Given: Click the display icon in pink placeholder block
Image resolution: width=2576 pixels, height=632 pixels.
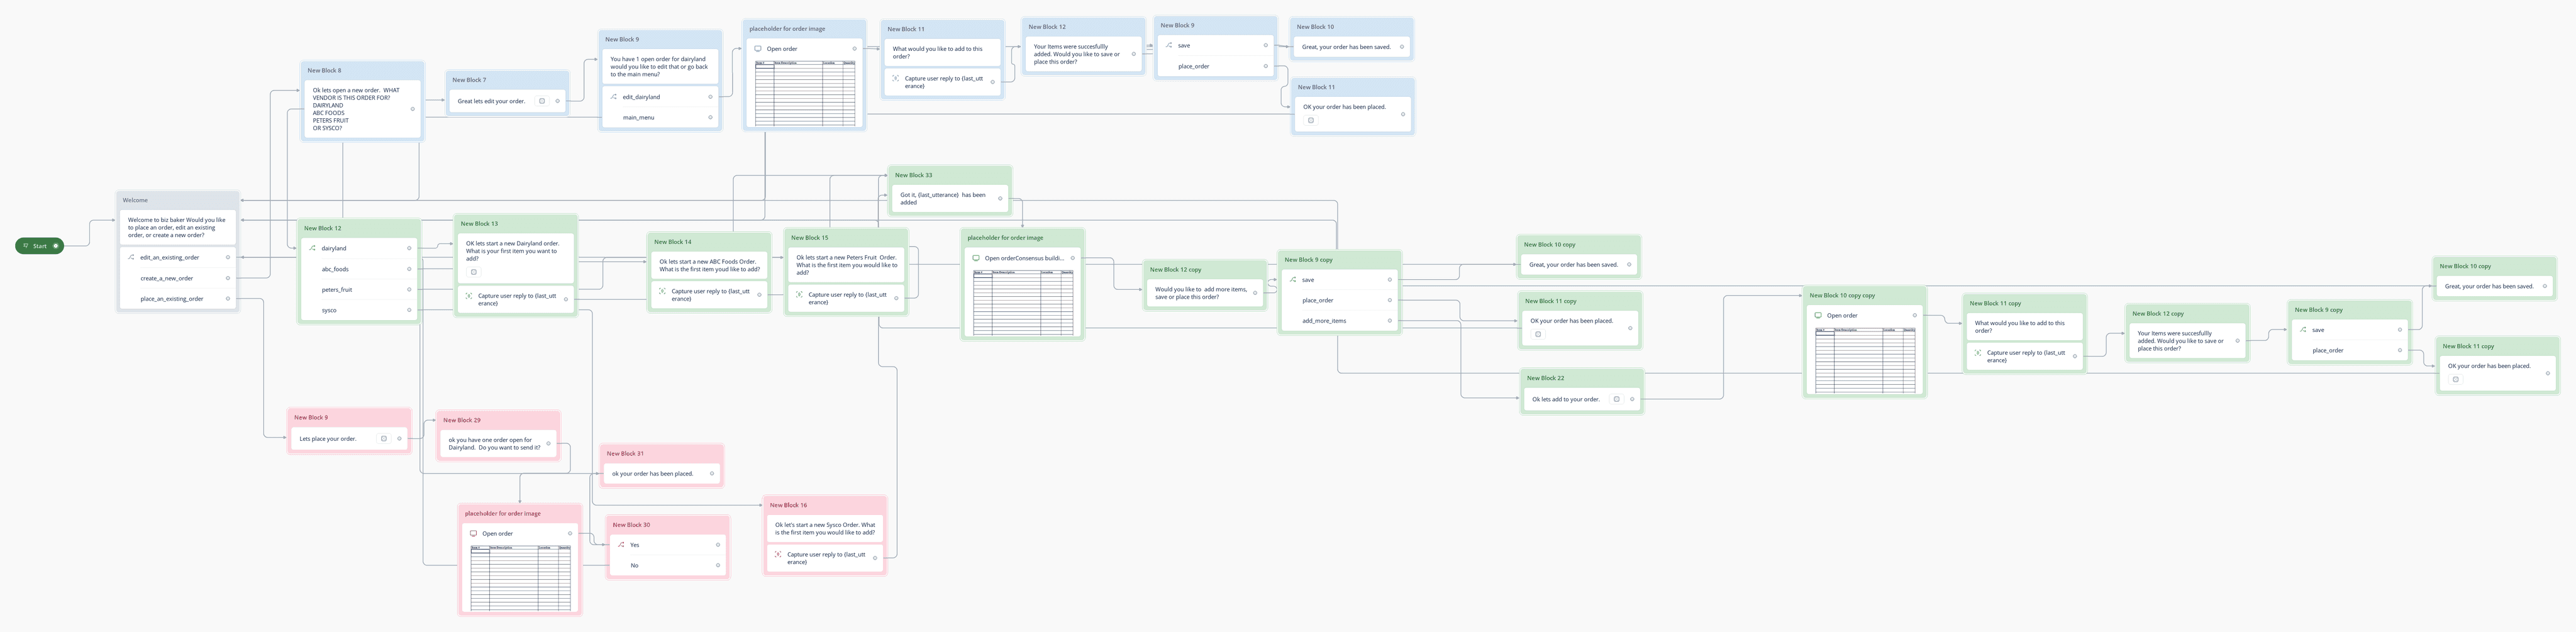Looking at the screenshot, I should click(x=473, y=533).
